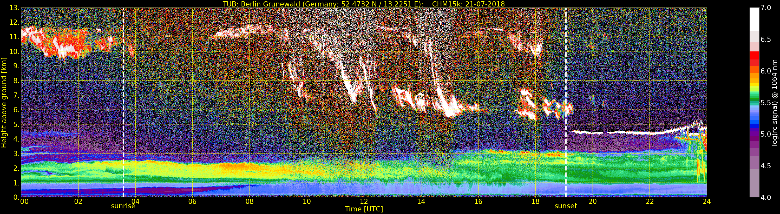The width and height of the screenshot is (780, 214).
Task: Click the x-axis time tick label 12
Action: (x=364, y=202)
